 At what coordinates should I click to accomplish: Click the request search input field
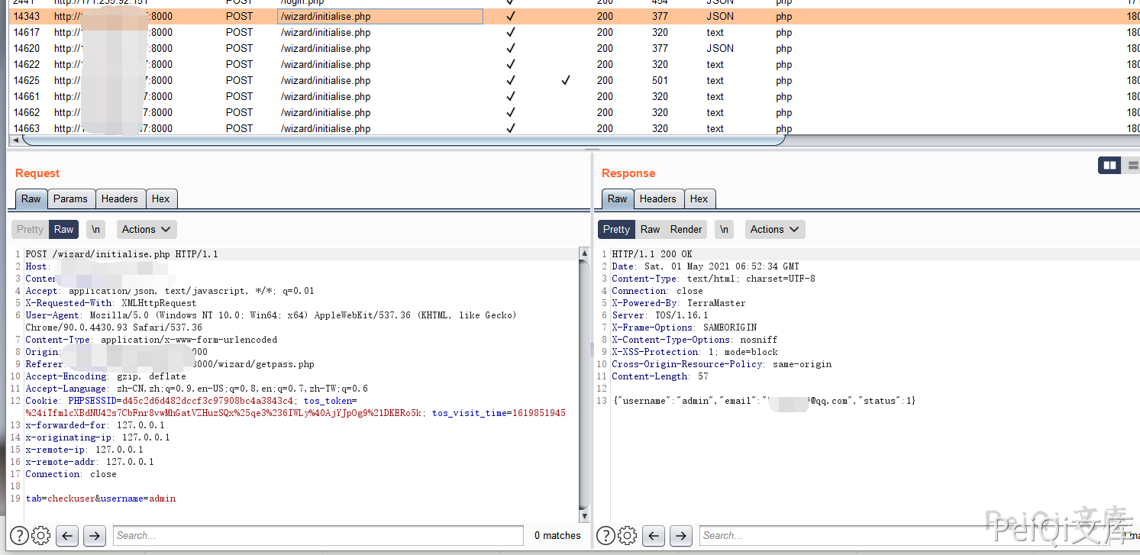pyautogui.click(x=318, y=535)
